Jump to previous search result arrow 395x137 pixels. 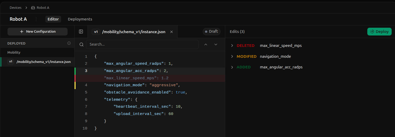[x=206, y=45]
